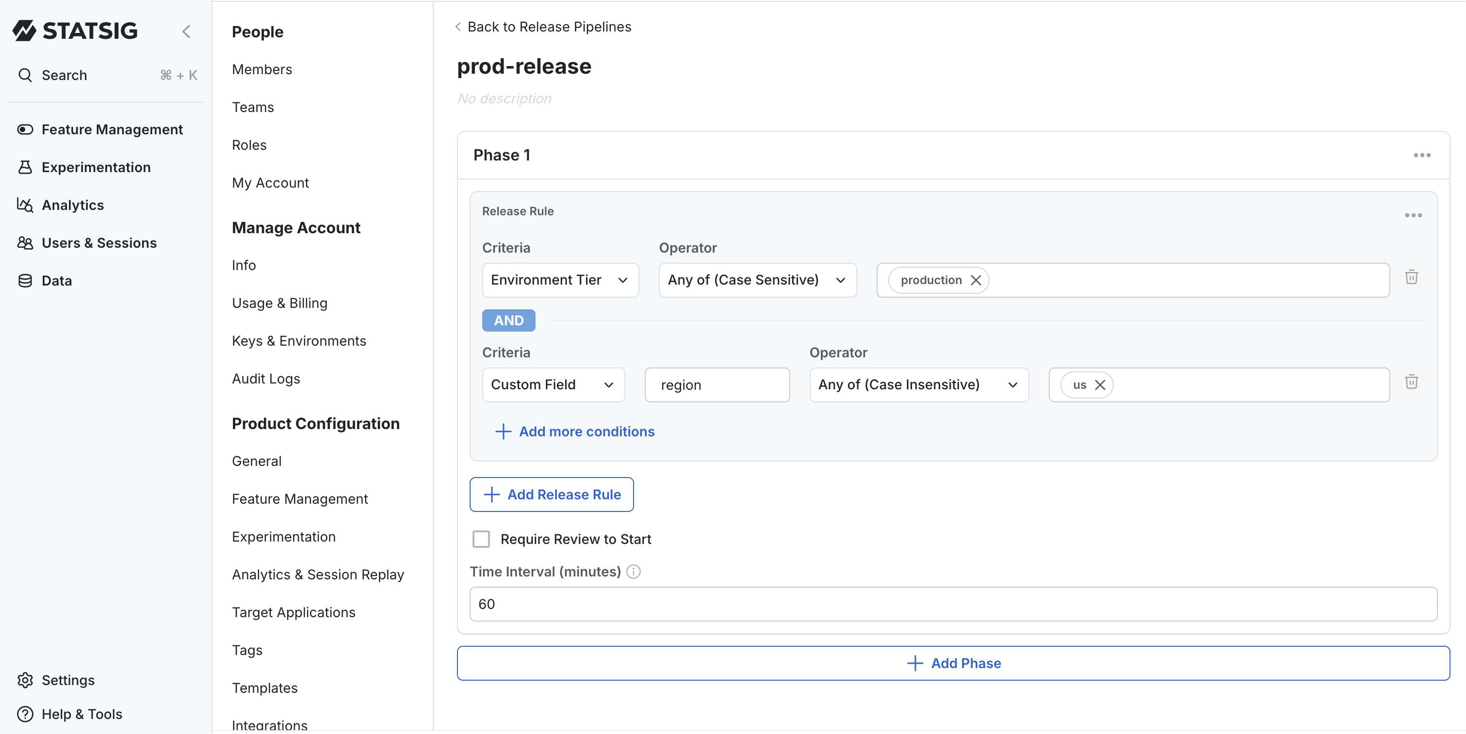Expand the Environment Tier criteria dropdown
This screenshot has width=1466, height=734.
pyautogui.click(x=560, y=280)
